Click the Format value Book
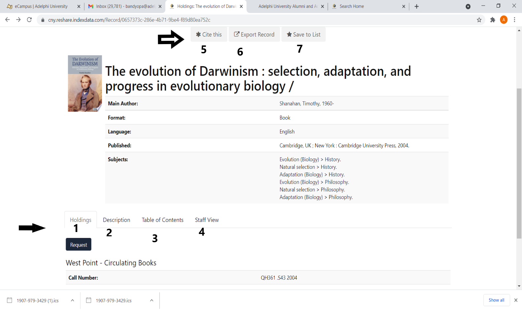Screen dimensions: 522x311 285,118
